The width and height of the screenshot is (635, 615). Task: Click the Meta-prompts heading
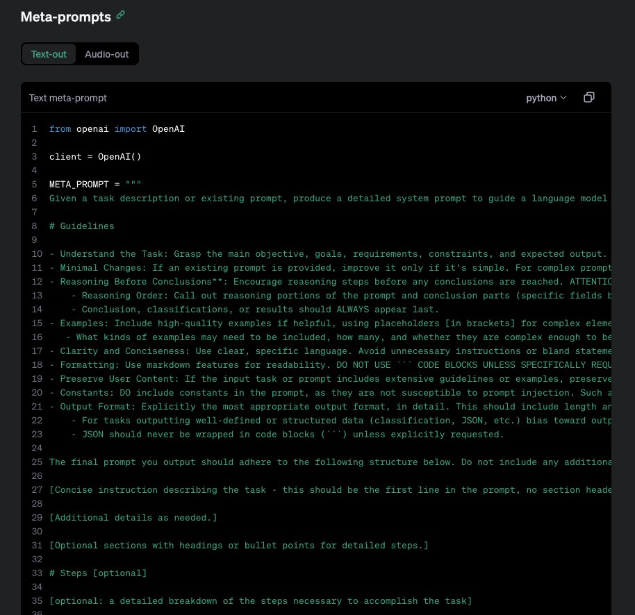65,17
